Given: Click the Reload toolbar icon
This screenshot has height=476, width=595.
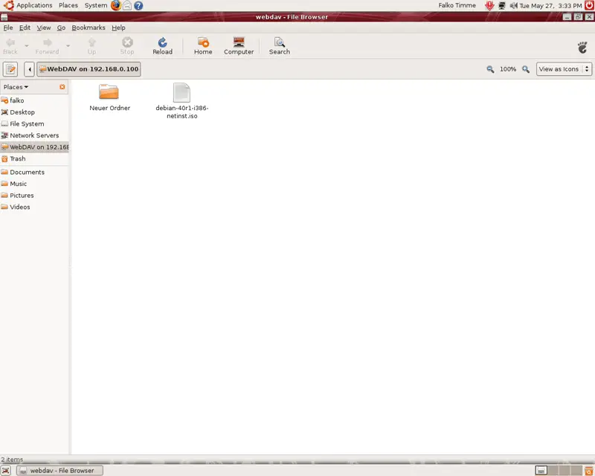Looking at the screenshot, I should (x=162, y=46).
